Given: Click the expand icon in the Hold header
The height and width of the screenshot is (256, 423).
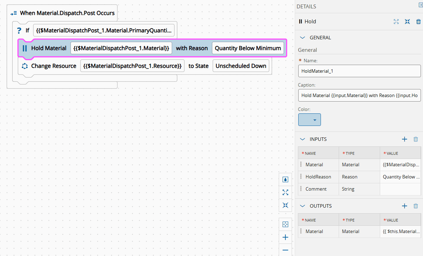Looking at the screenshot, I should point(396,22).
